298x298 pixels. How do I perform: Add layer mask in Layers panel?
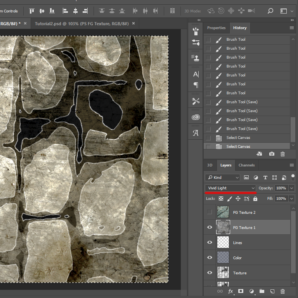[241, 291]
